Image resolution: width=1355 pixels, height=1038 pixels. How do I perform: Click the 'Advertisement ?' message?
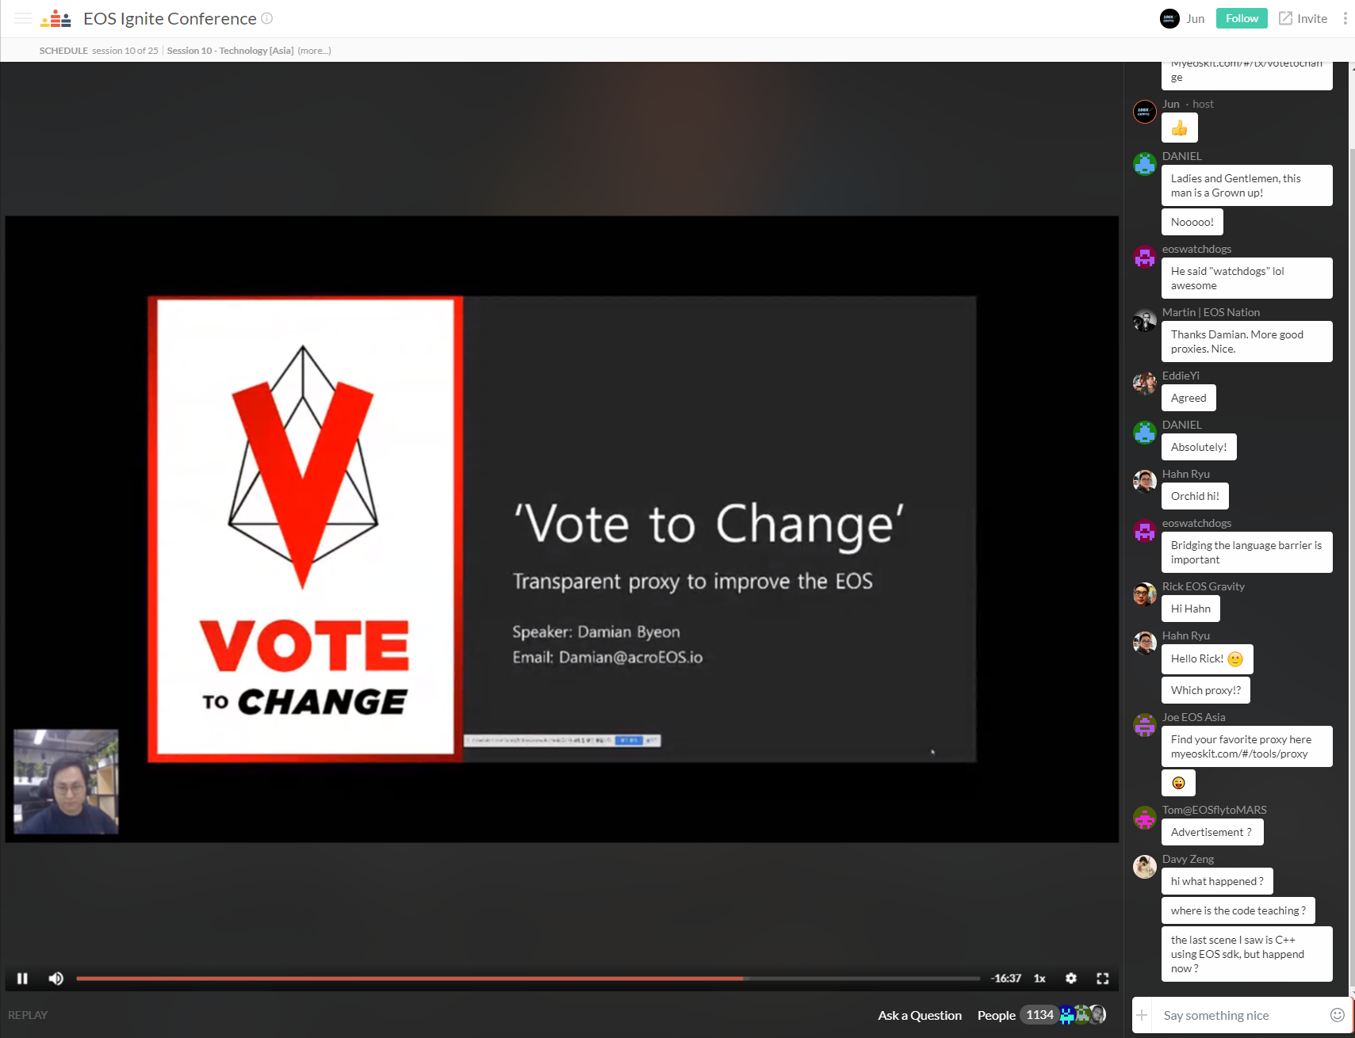tap(1212, 832)
